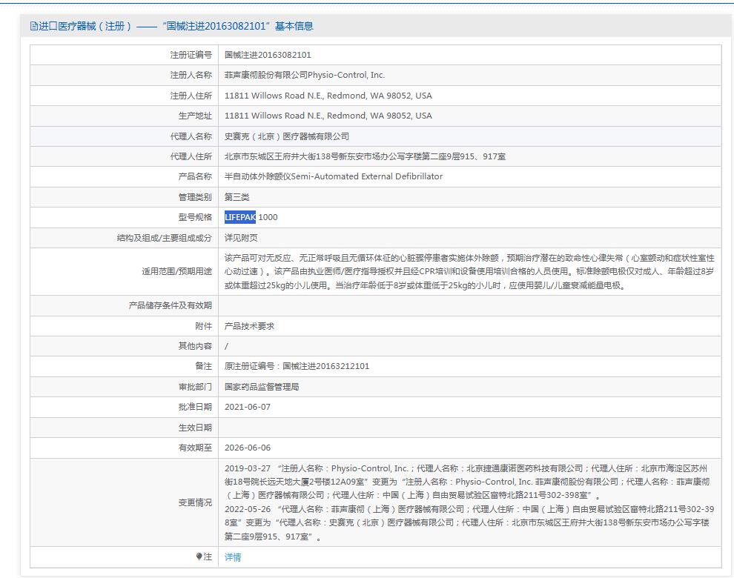Viewport: 734px width, 578px height.
Task: Select the registrant name 菲康彻股份有限公司Physio-Control, Inc.
Action: (x=305, y=75)
